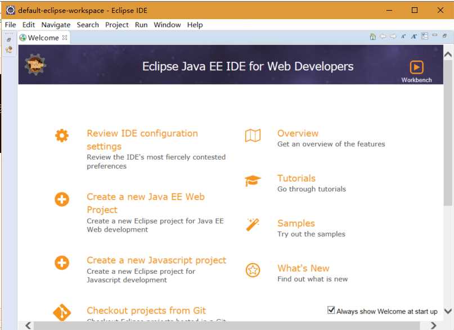The height and width of the screenshot is (330, 454).
Task: Open the Tutorials link
Action: tap(296, 178)
